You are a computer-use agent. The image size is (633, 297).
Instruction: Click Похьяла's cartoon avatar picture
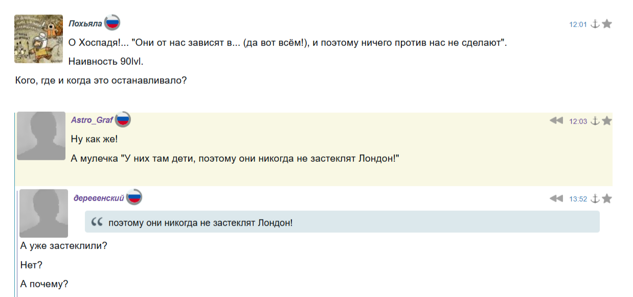click(38, 39)
